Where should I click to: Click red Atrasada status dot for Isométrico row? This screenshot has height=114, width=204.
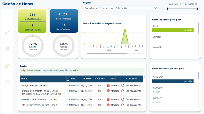(x=108, y=99)
